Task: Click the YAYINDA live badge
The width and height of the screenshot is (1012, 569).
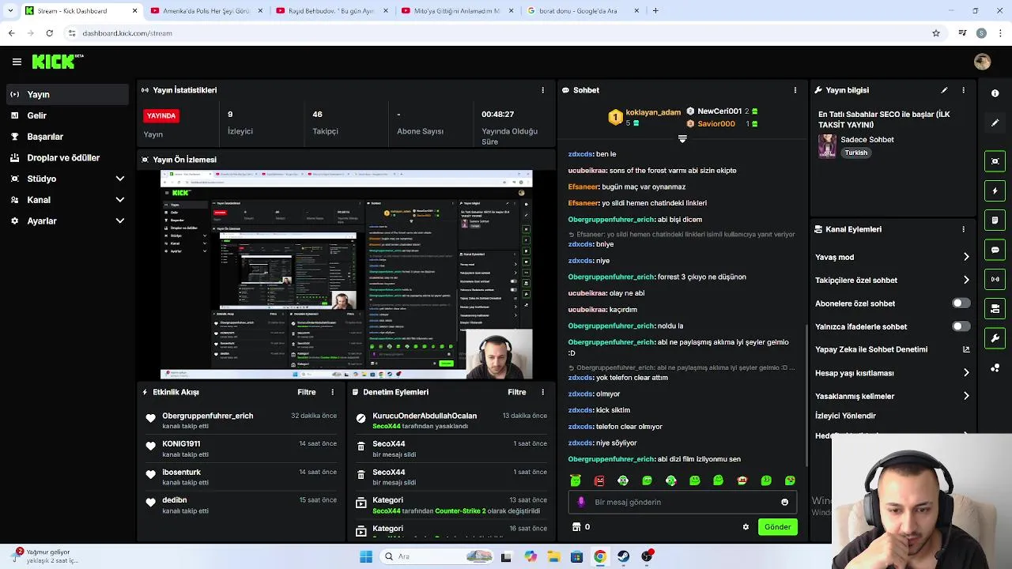Action: (x=161, y=115)
